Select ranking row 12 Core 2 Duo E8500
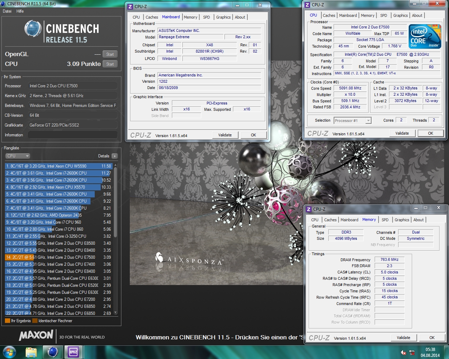The height and width of the screenshot is (359, 449). tap(59, 243)
